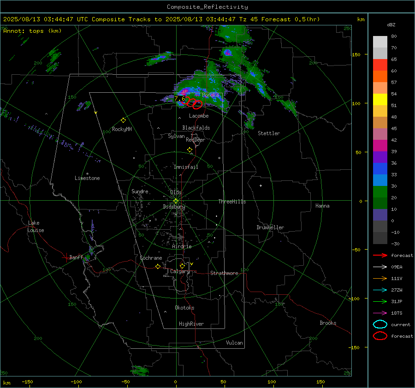Click the Vulcan label

click(x=234, y=343)
